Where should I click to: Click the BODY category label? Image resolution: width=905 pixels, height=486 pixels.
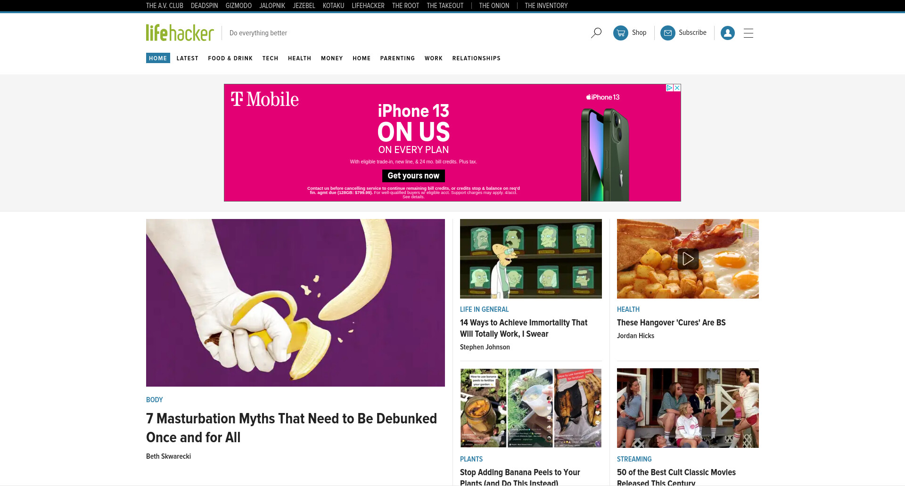(x=155, y=400)
